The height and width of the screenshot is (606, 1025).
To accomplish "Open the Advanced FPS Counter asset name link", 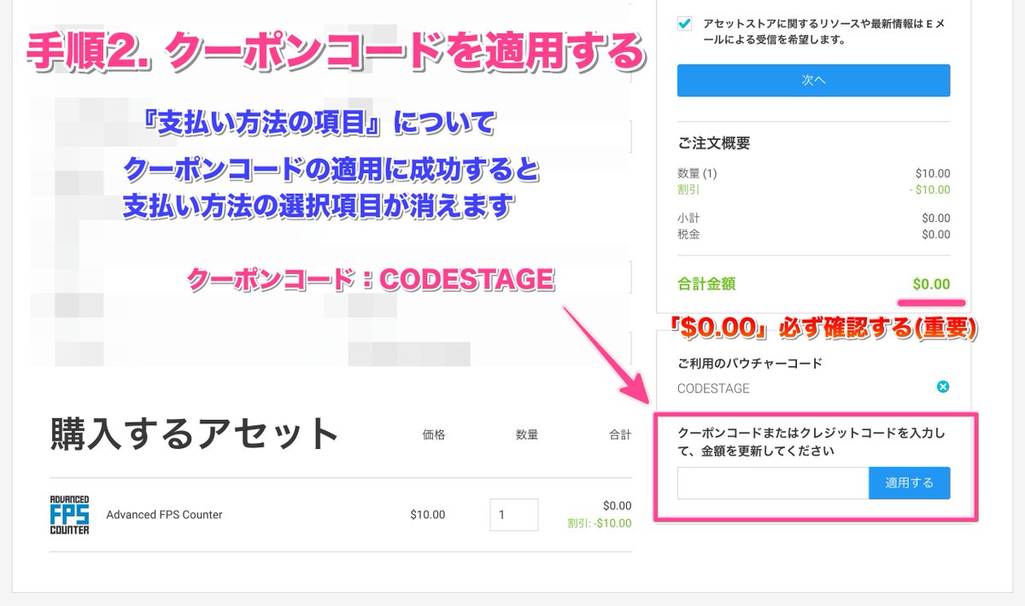I will (x=162, y=514).
